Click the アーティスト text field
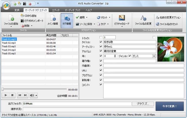 click(x=130, y=47)
